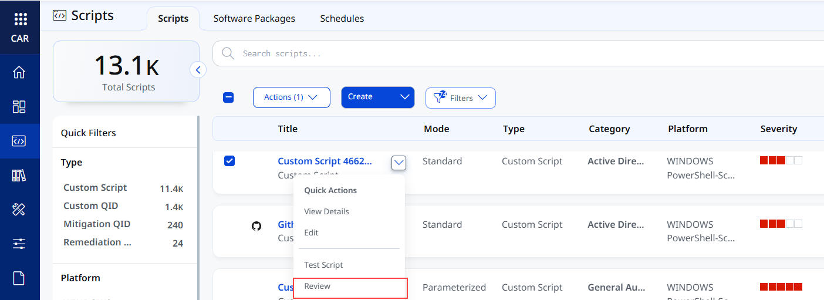The width and height of the screenshot is (824, 300).
Task: Toggle the Custom Script 4662 quick actions chevron
Action: click(x=399, y=162)
